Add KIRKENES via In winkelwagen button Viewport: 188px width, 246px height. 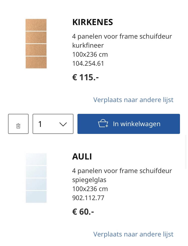tap(129, 124)
